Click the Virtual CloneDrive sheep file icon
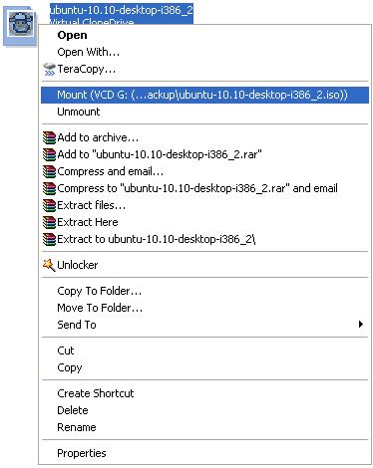The height and width of the screenshot is (468, 373). (x=20, y=26)
